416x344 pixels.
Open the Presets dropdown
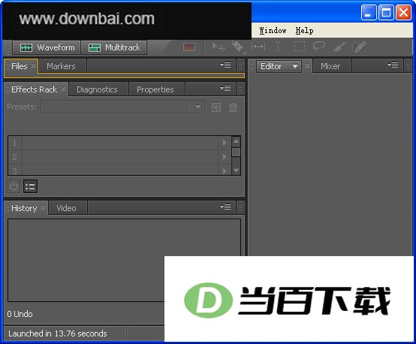point(197,107)
